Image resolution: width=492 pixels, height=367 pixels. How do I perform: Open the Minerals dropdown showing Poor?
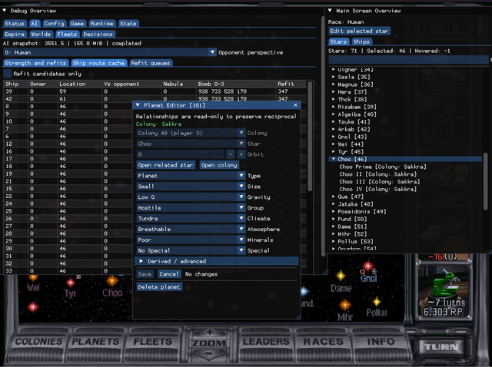(191, 240)
